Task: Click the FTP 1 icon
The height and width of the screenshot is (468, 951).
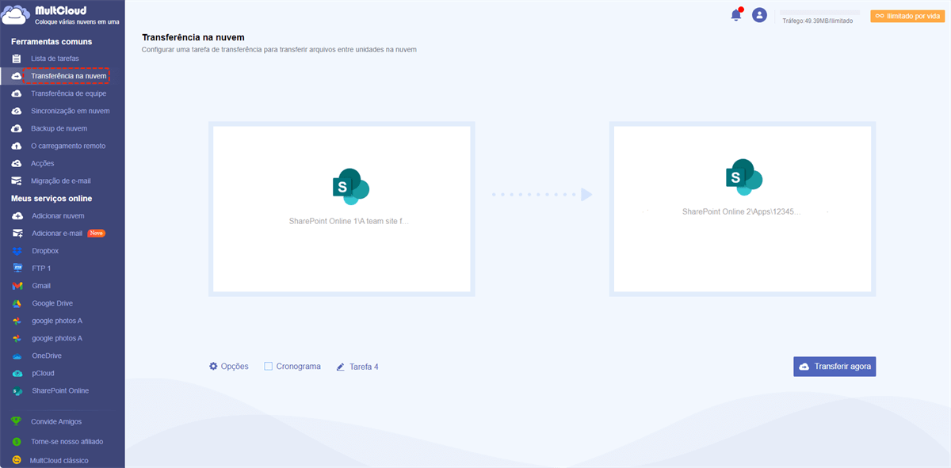Action: click(x=17, y=268)
